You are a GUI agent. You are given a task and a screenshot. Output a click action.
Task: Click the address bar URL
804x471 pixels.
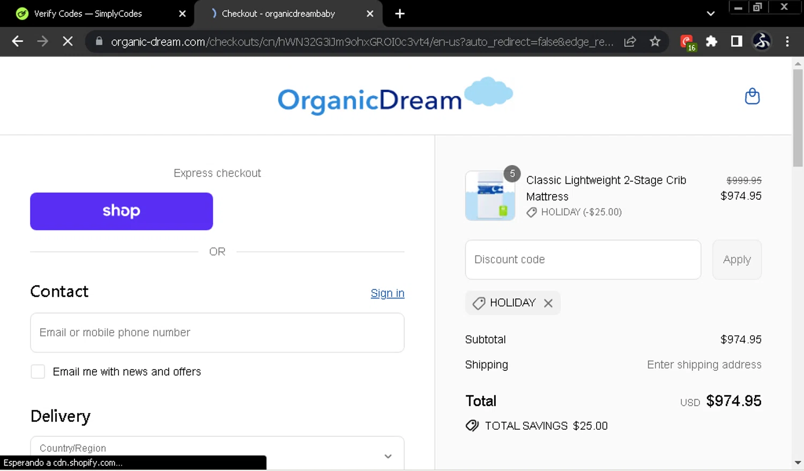coord(362,42)
